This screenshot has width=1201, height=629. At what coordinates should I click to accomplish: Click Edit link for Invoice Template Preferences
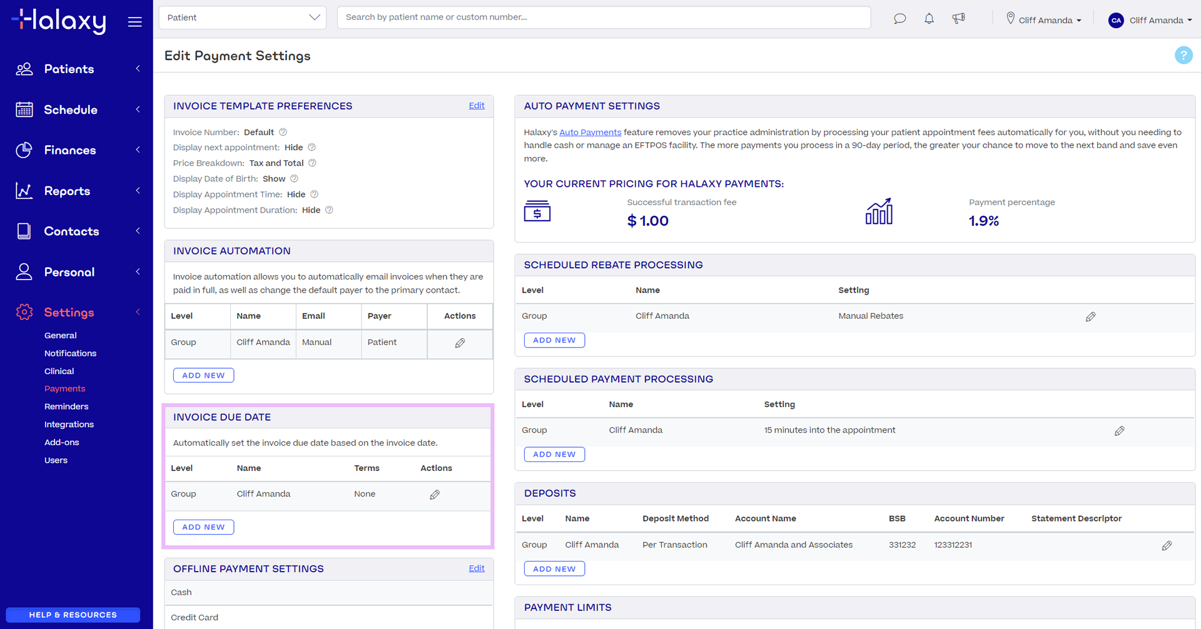click(476, 106)
